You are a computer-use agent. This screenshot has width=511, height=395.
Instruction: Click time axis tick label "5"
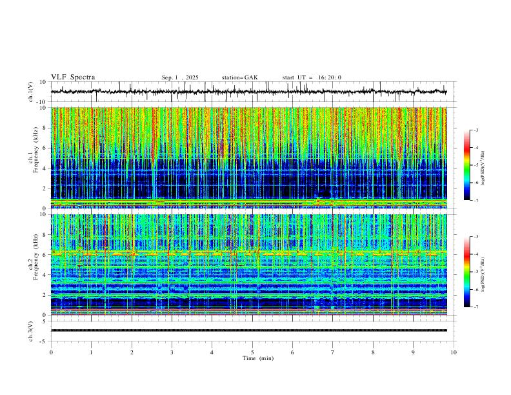point(252,352)
